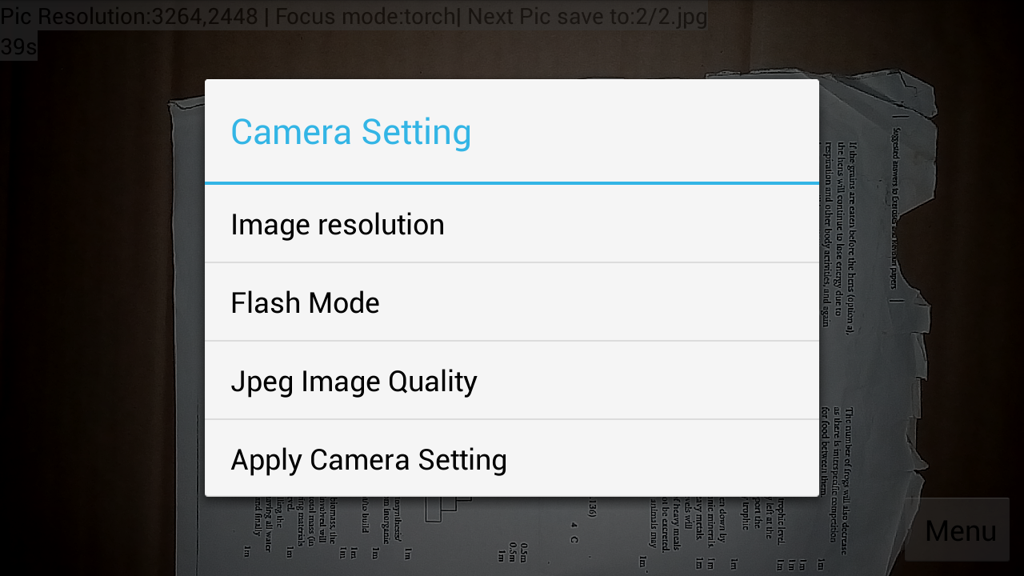Tap the Next Pic save to path
This screenshot has height=576, width=1024.
point(586,16)
